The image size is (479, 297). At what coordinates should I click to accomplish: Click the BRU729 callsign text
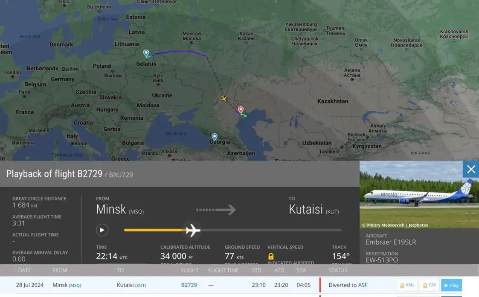[x=121, y=175]
